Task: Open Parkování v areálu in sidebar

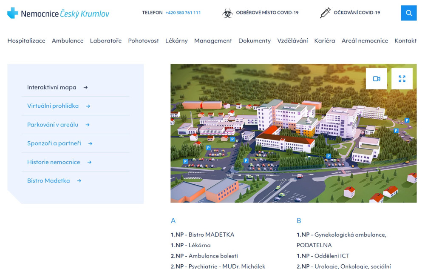Action: click(x=53, y=125)
